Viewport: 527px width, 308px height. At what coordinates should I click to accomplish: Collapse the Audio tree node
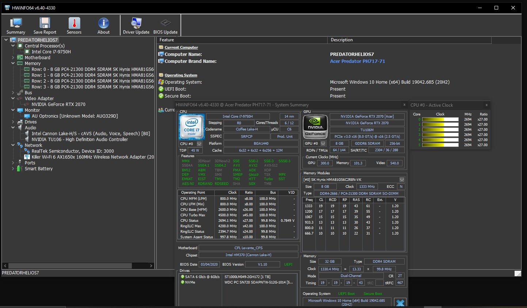point(13,128)
